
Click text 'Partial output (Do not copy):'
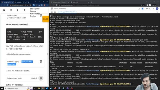click(17, 24)
